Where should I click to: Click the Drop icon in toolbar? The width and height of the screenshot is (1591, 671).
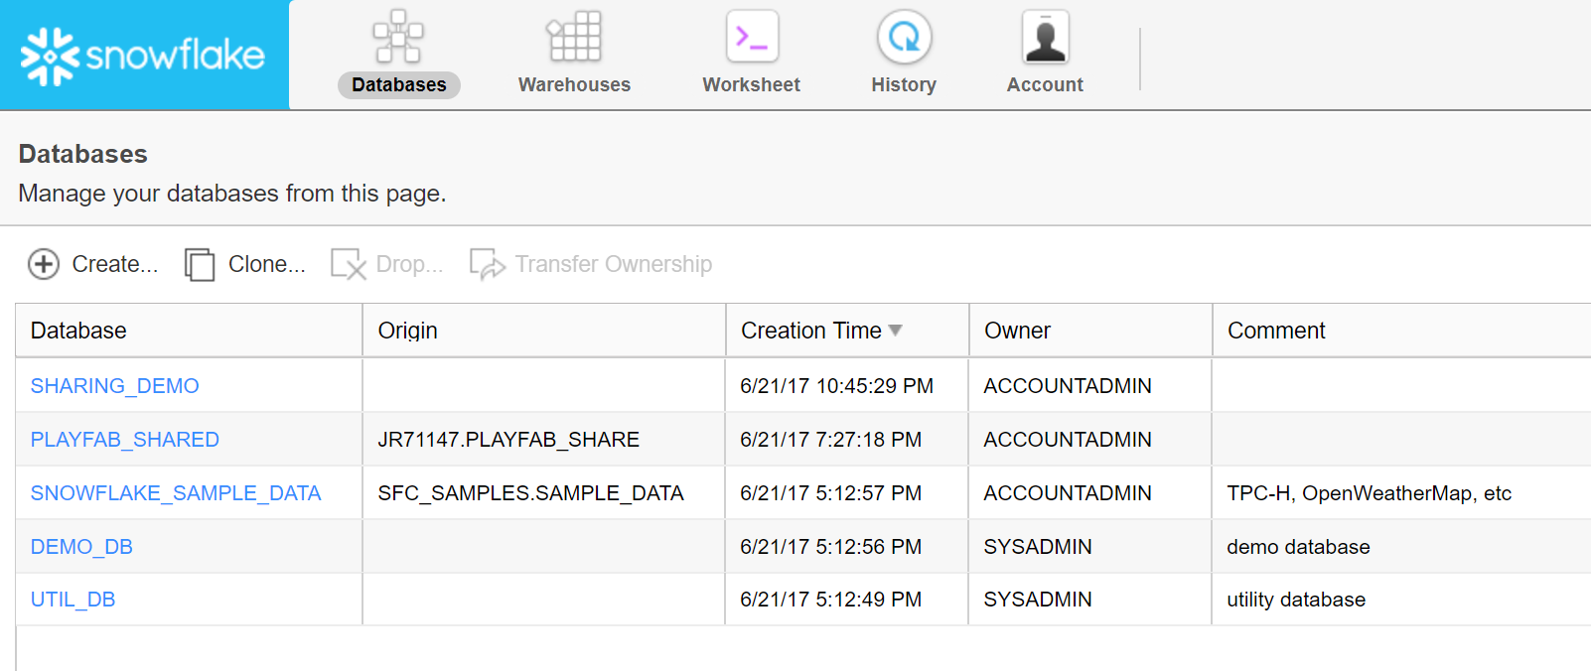tap(348, 265)
